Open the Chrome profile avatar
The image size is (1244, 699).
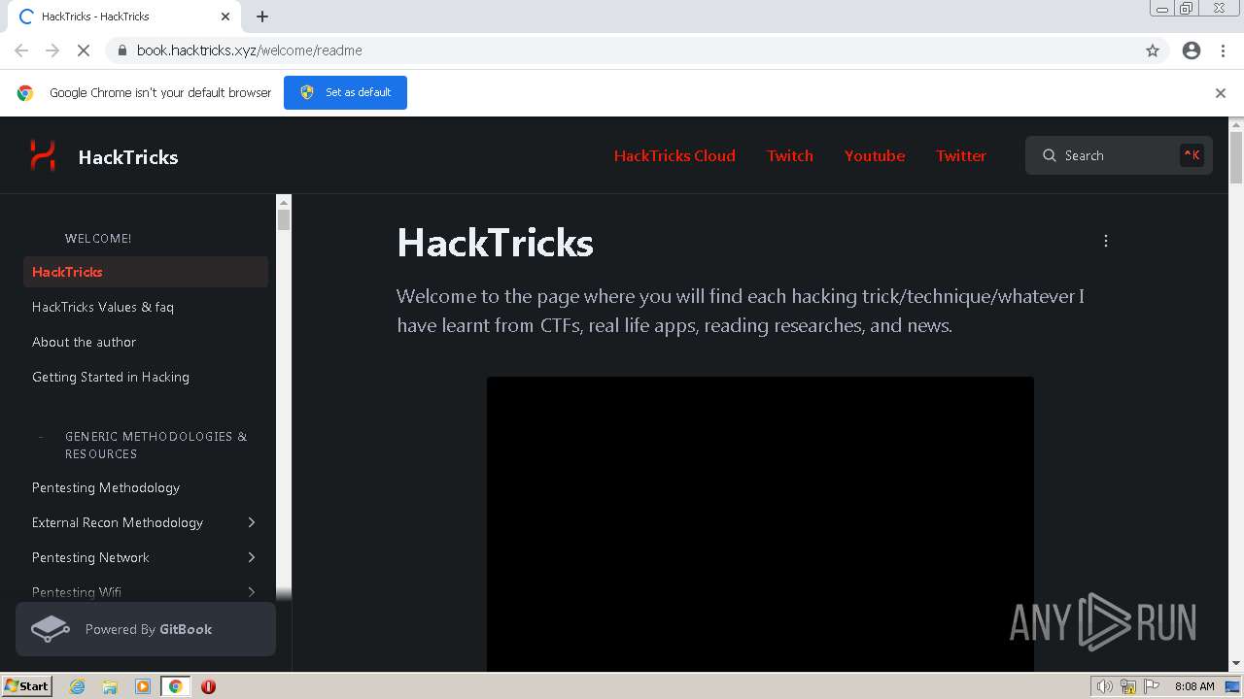click(1192, 50)
